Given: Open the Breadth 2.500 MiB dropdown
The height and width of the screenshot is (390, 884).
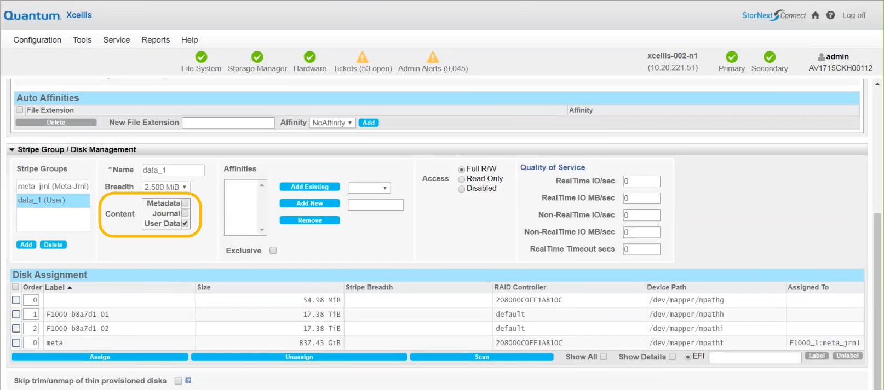Looking at the screenshot, I should point(166,187).
